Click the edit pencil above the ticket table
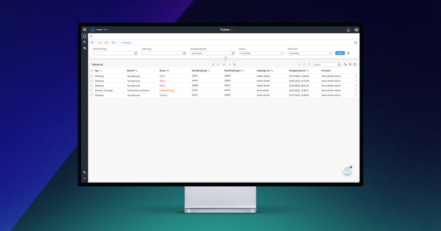The height and width of the screenshot is (231, 441). (x=300, y=64)
